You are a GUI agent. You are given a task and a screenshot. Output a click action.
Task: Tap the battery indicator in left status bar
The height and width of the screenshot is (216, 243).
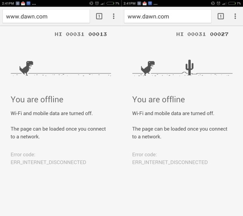coord(110,3)
